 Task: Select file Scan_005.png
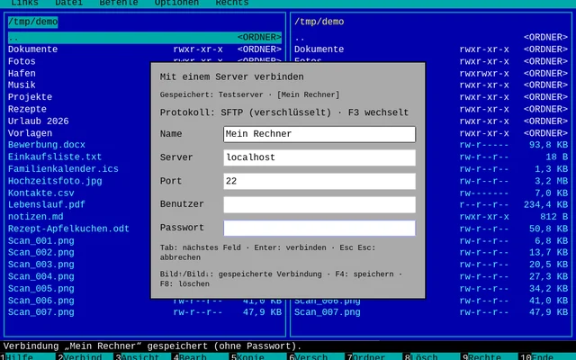click(x=41, y=289)
